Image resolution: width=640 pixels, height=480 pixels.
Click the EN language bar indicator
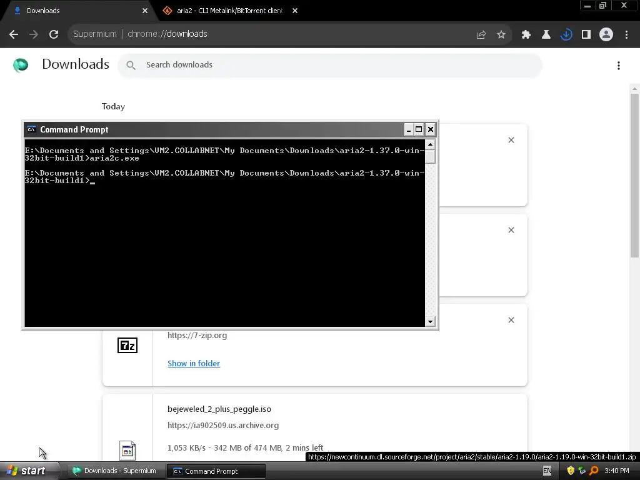tap(547, 471)
